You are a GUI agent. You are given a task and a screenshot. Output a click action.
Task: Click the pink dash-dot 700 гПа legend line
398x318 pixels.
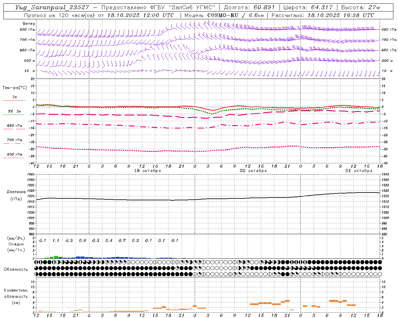pyautogui.click(x=14, y=143)
